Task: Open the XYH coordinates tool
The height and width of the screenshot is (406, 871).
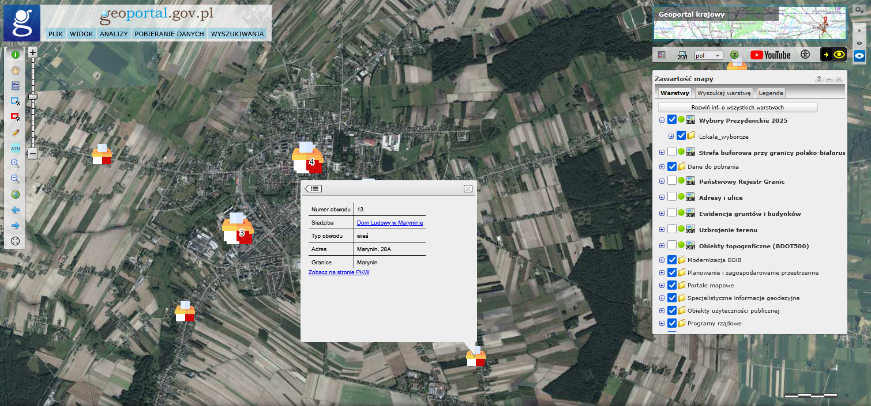Action: coord(16,148)
